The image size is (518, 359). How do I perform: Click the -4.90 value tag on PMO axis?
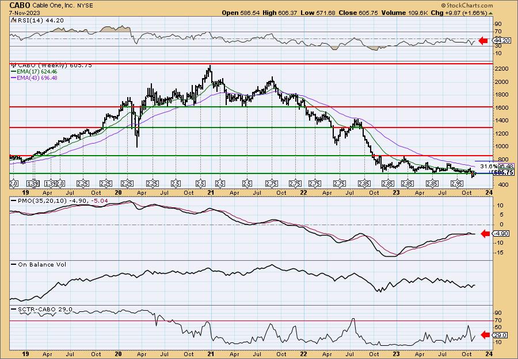pos(500,234)
